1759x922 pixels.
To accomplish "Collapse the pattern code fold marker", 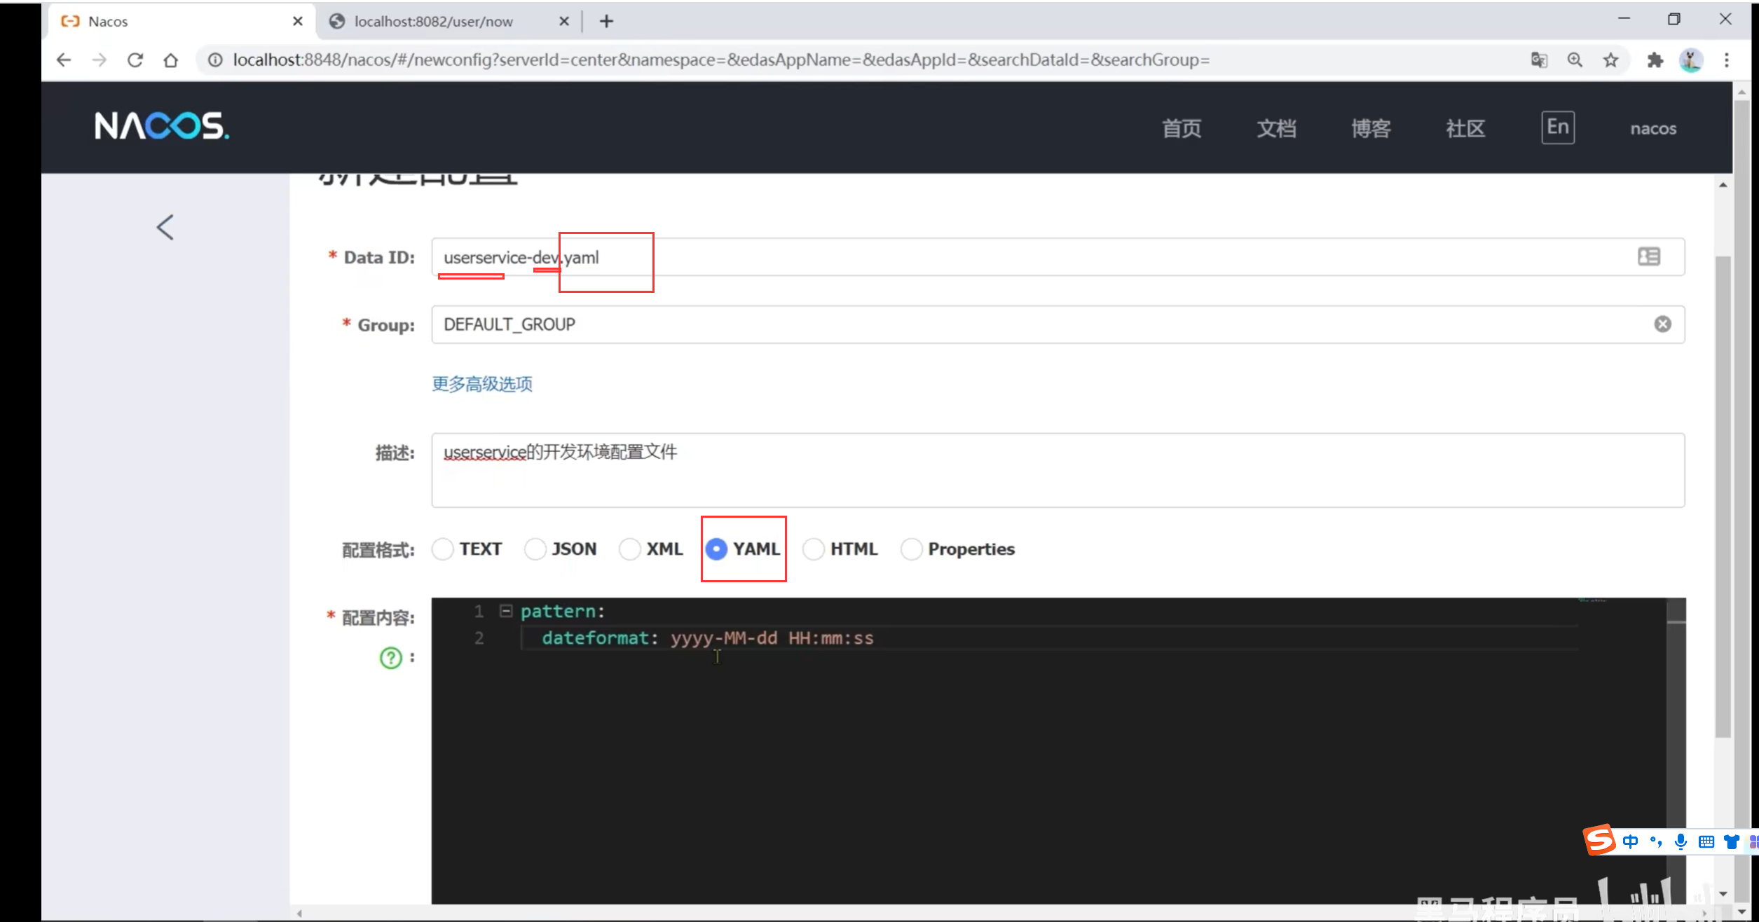I will pos(506,611).
